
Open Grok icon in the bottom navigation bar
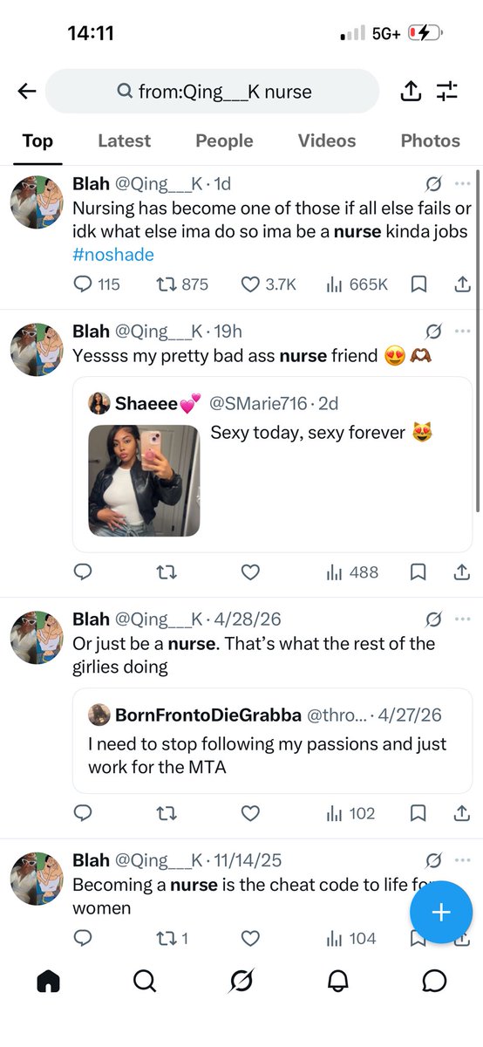click(241, 982)
